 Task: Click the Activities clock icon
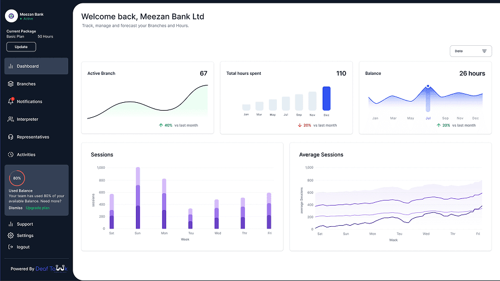11,155
